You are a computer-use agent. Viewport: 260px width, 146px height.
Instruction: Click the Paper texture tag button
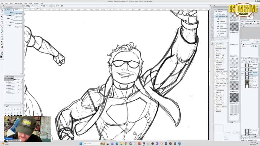coord(219,62)
